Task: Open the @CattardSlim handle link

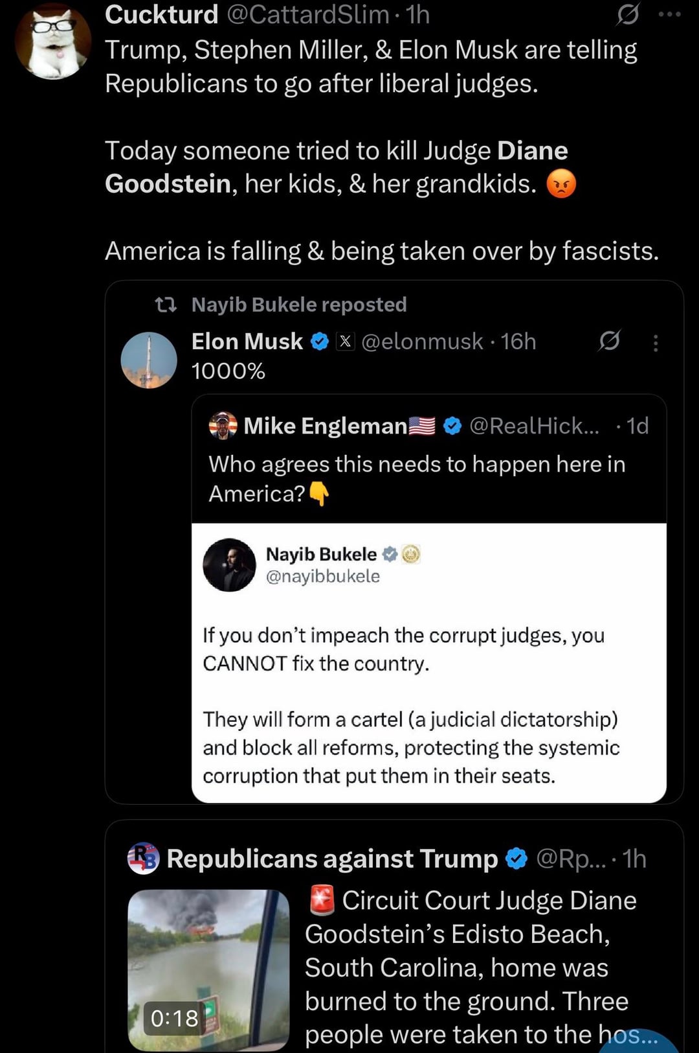Action: click(x=308, y=14)
